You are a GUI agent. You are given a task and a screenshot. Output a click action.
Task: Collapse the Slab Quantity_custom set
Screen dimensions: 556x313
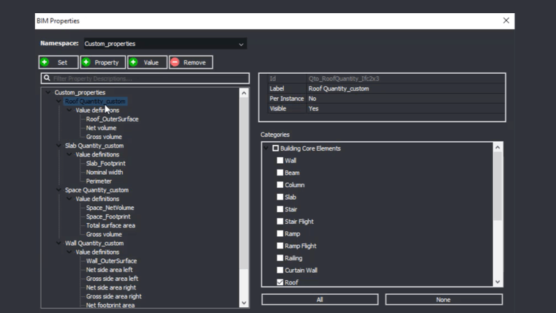point(59,146)
